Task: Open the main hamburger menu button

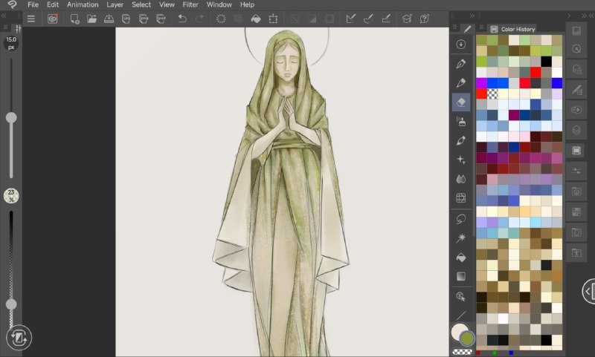Action: point(31,19)
